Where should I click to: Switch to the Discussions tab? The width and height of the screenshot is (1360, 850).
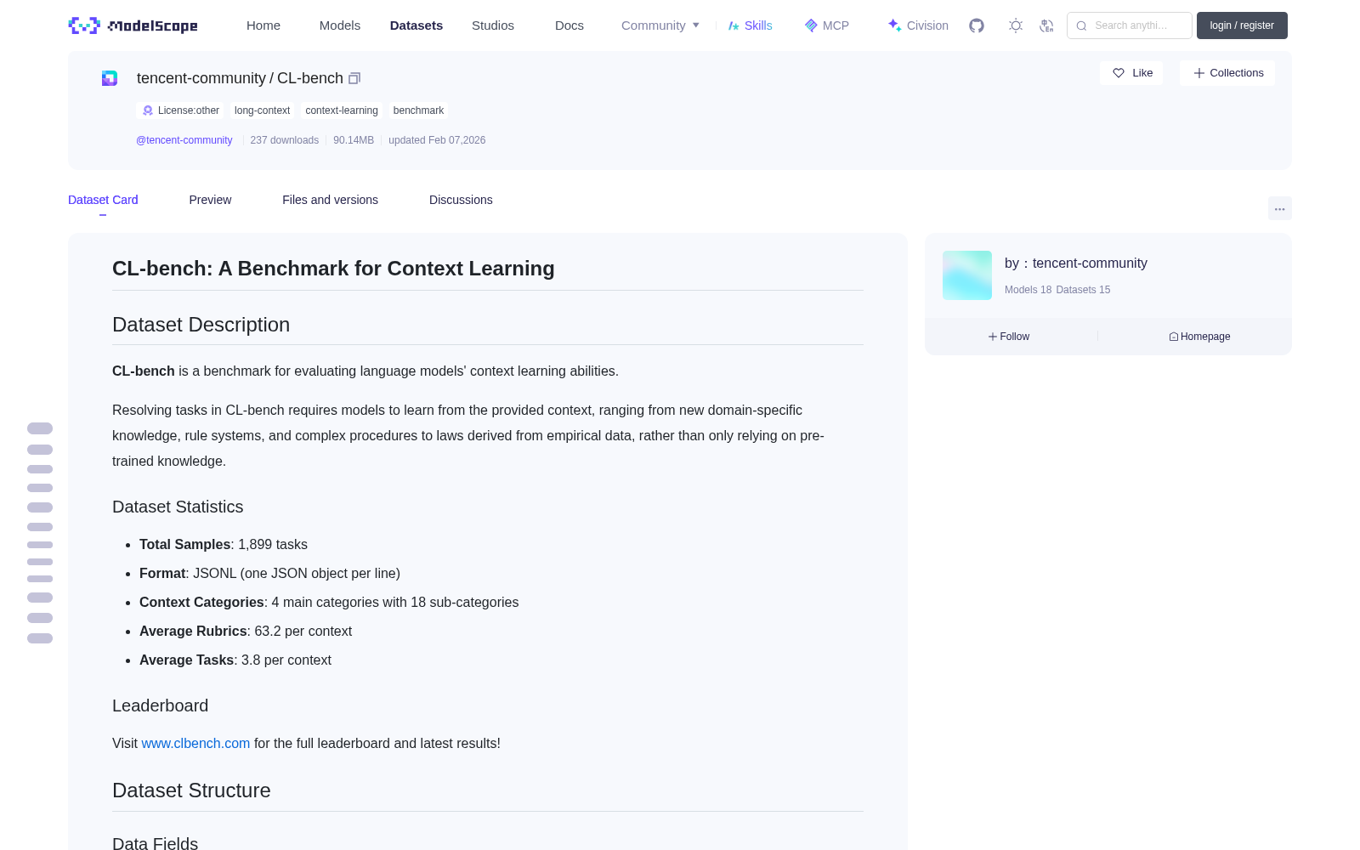coord(461,200)
